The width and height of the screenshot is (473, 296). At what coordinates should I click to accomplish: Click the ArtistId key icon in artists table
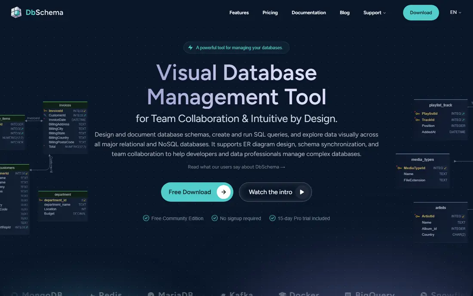click(x=418, y=216)
